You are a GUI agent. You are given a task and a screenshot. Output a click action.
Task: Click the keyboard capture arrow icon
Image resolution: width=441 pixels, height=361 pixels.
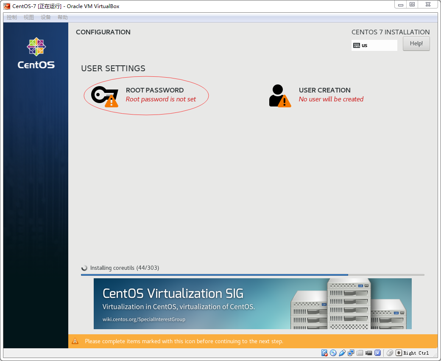click(x=399, y=353)
